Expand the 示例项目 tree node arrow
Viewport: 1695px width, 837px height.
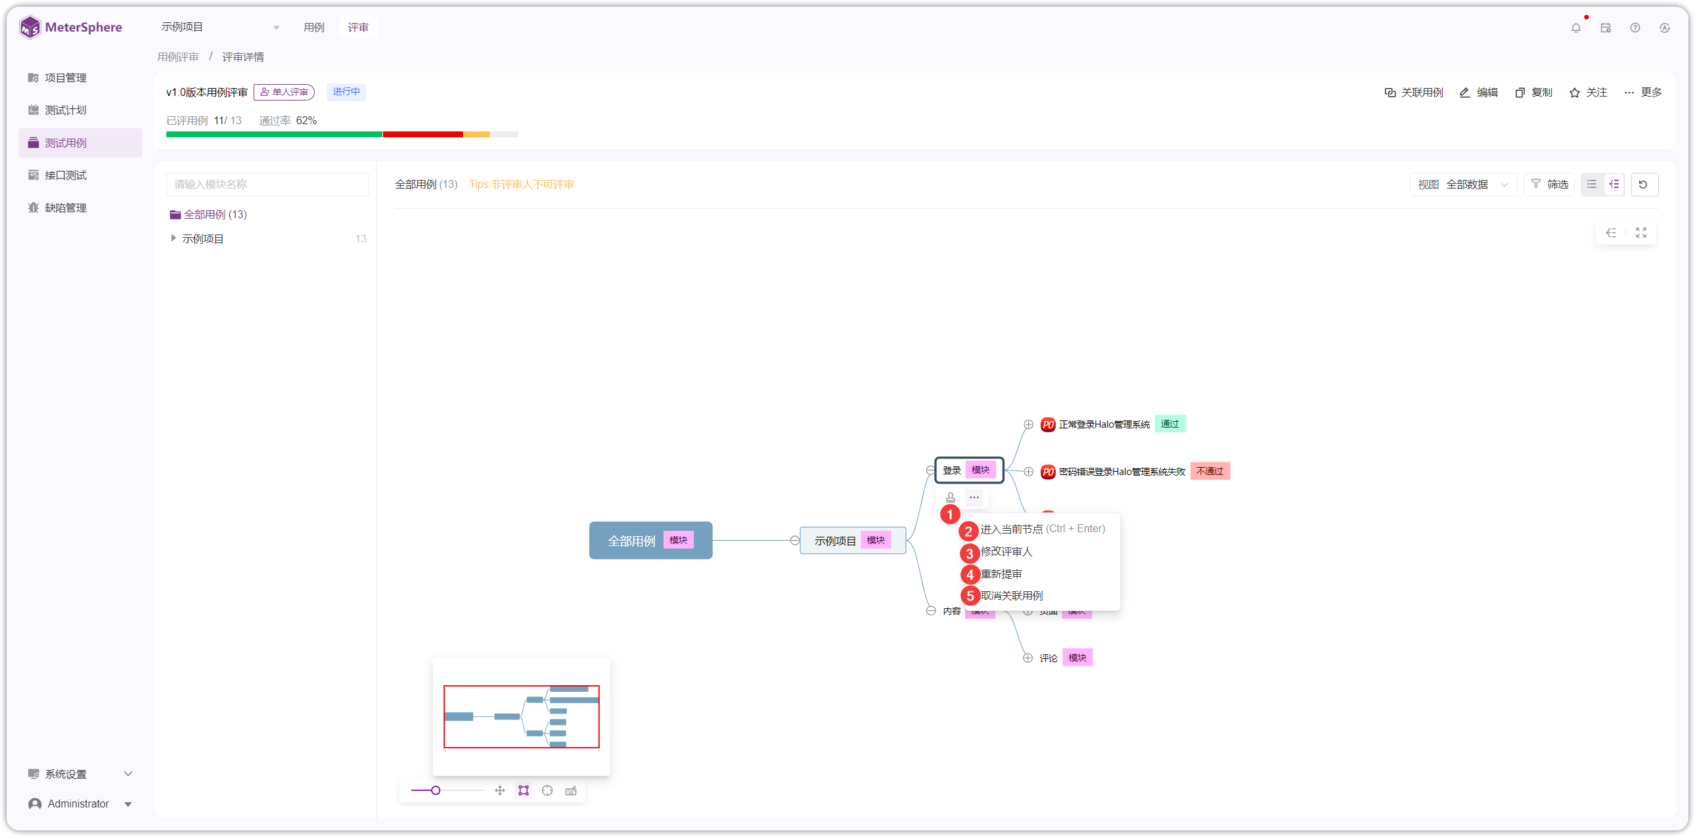(x=173, y=238)
